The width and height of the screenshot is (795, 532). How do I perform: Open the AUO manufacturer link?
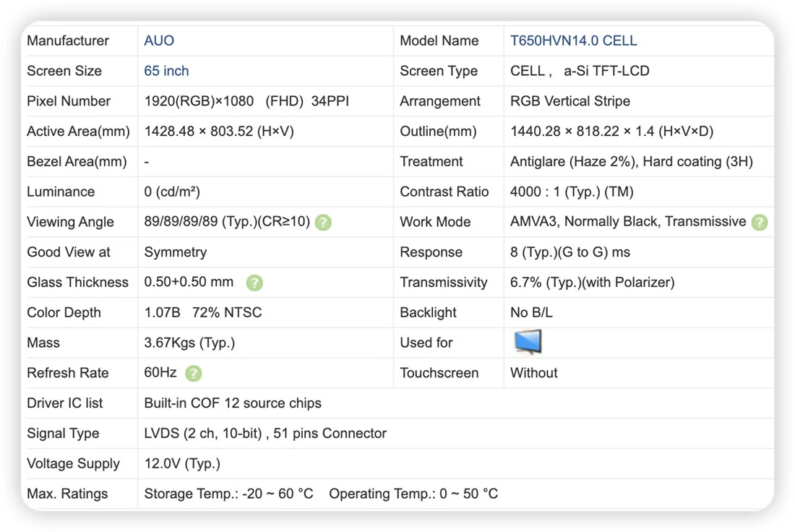(159, 40)
